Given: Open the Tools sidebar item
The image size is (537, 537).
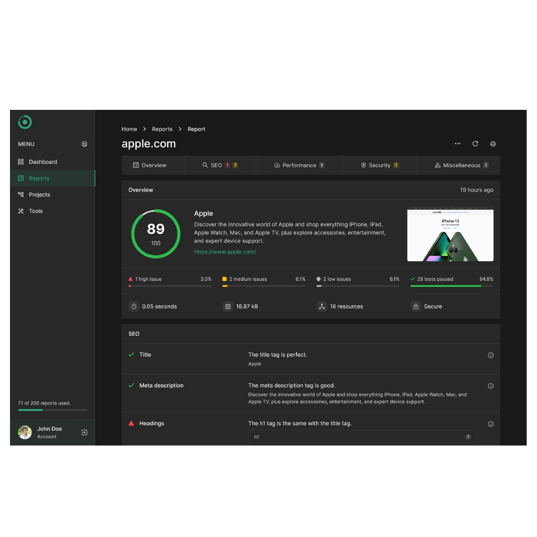Looking at the screenshot, I should [x=53, y=211].
